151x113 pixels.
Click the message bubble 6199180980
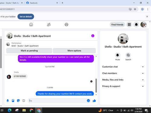(x=20, y=76)
